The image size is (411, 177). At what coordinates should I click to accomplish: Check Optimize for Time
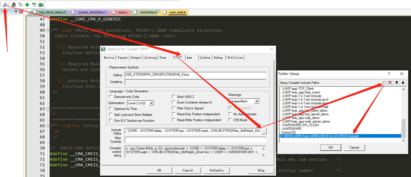click(111, 109)
